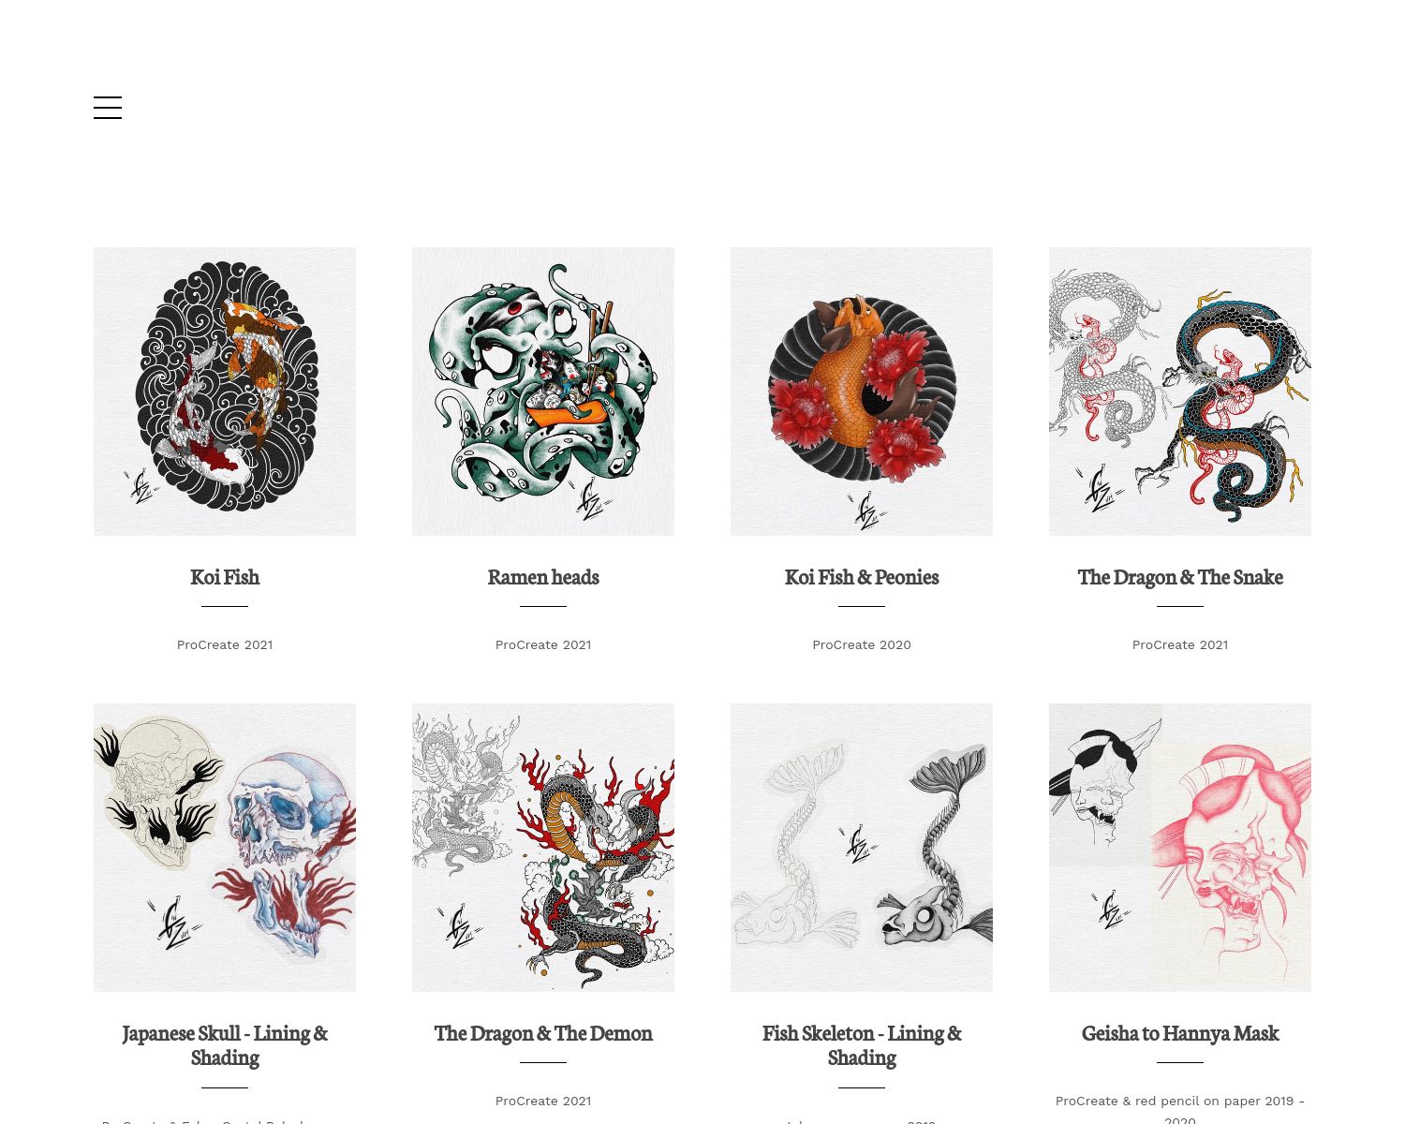This screenshot has width=1405, height=1124.
Task: Open the Koi Fish artwork thumbnail
Action: tap(225, 392)
